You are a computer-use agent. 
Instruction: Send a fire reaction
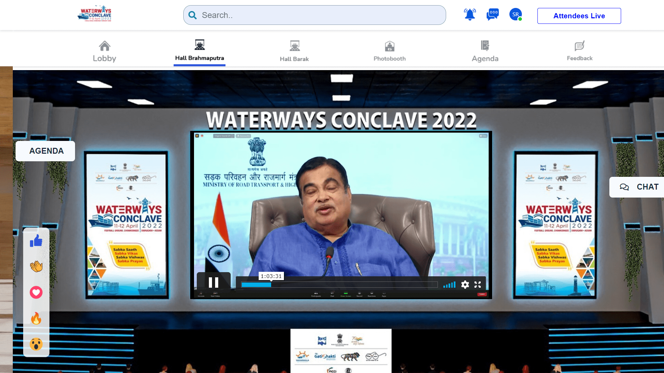(x=36, y=318)
